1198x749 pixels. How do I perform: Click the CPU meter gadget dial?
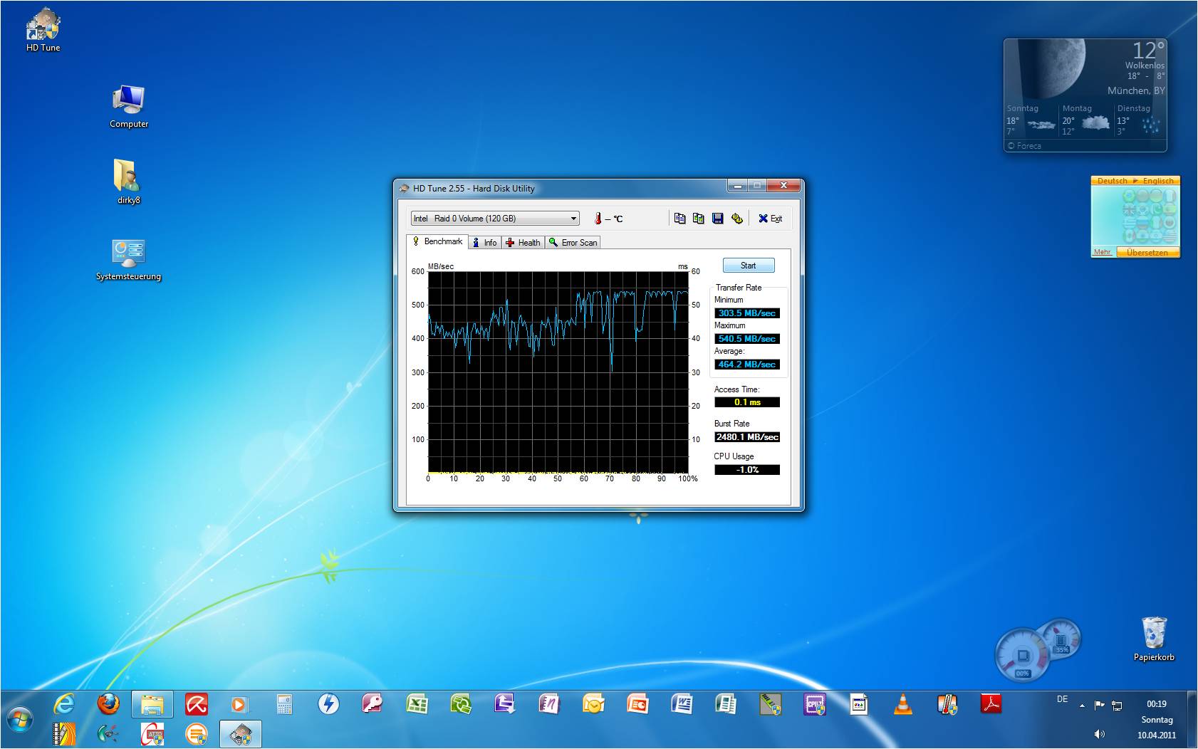1023,655
